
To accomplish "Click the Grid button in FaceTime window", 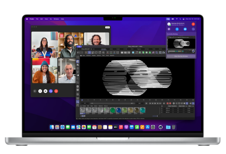I will [x=107, y=27].
